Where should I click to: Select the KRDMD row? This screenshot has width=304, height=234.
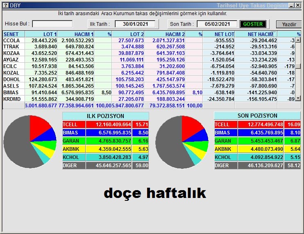click(x=149, y=99)
